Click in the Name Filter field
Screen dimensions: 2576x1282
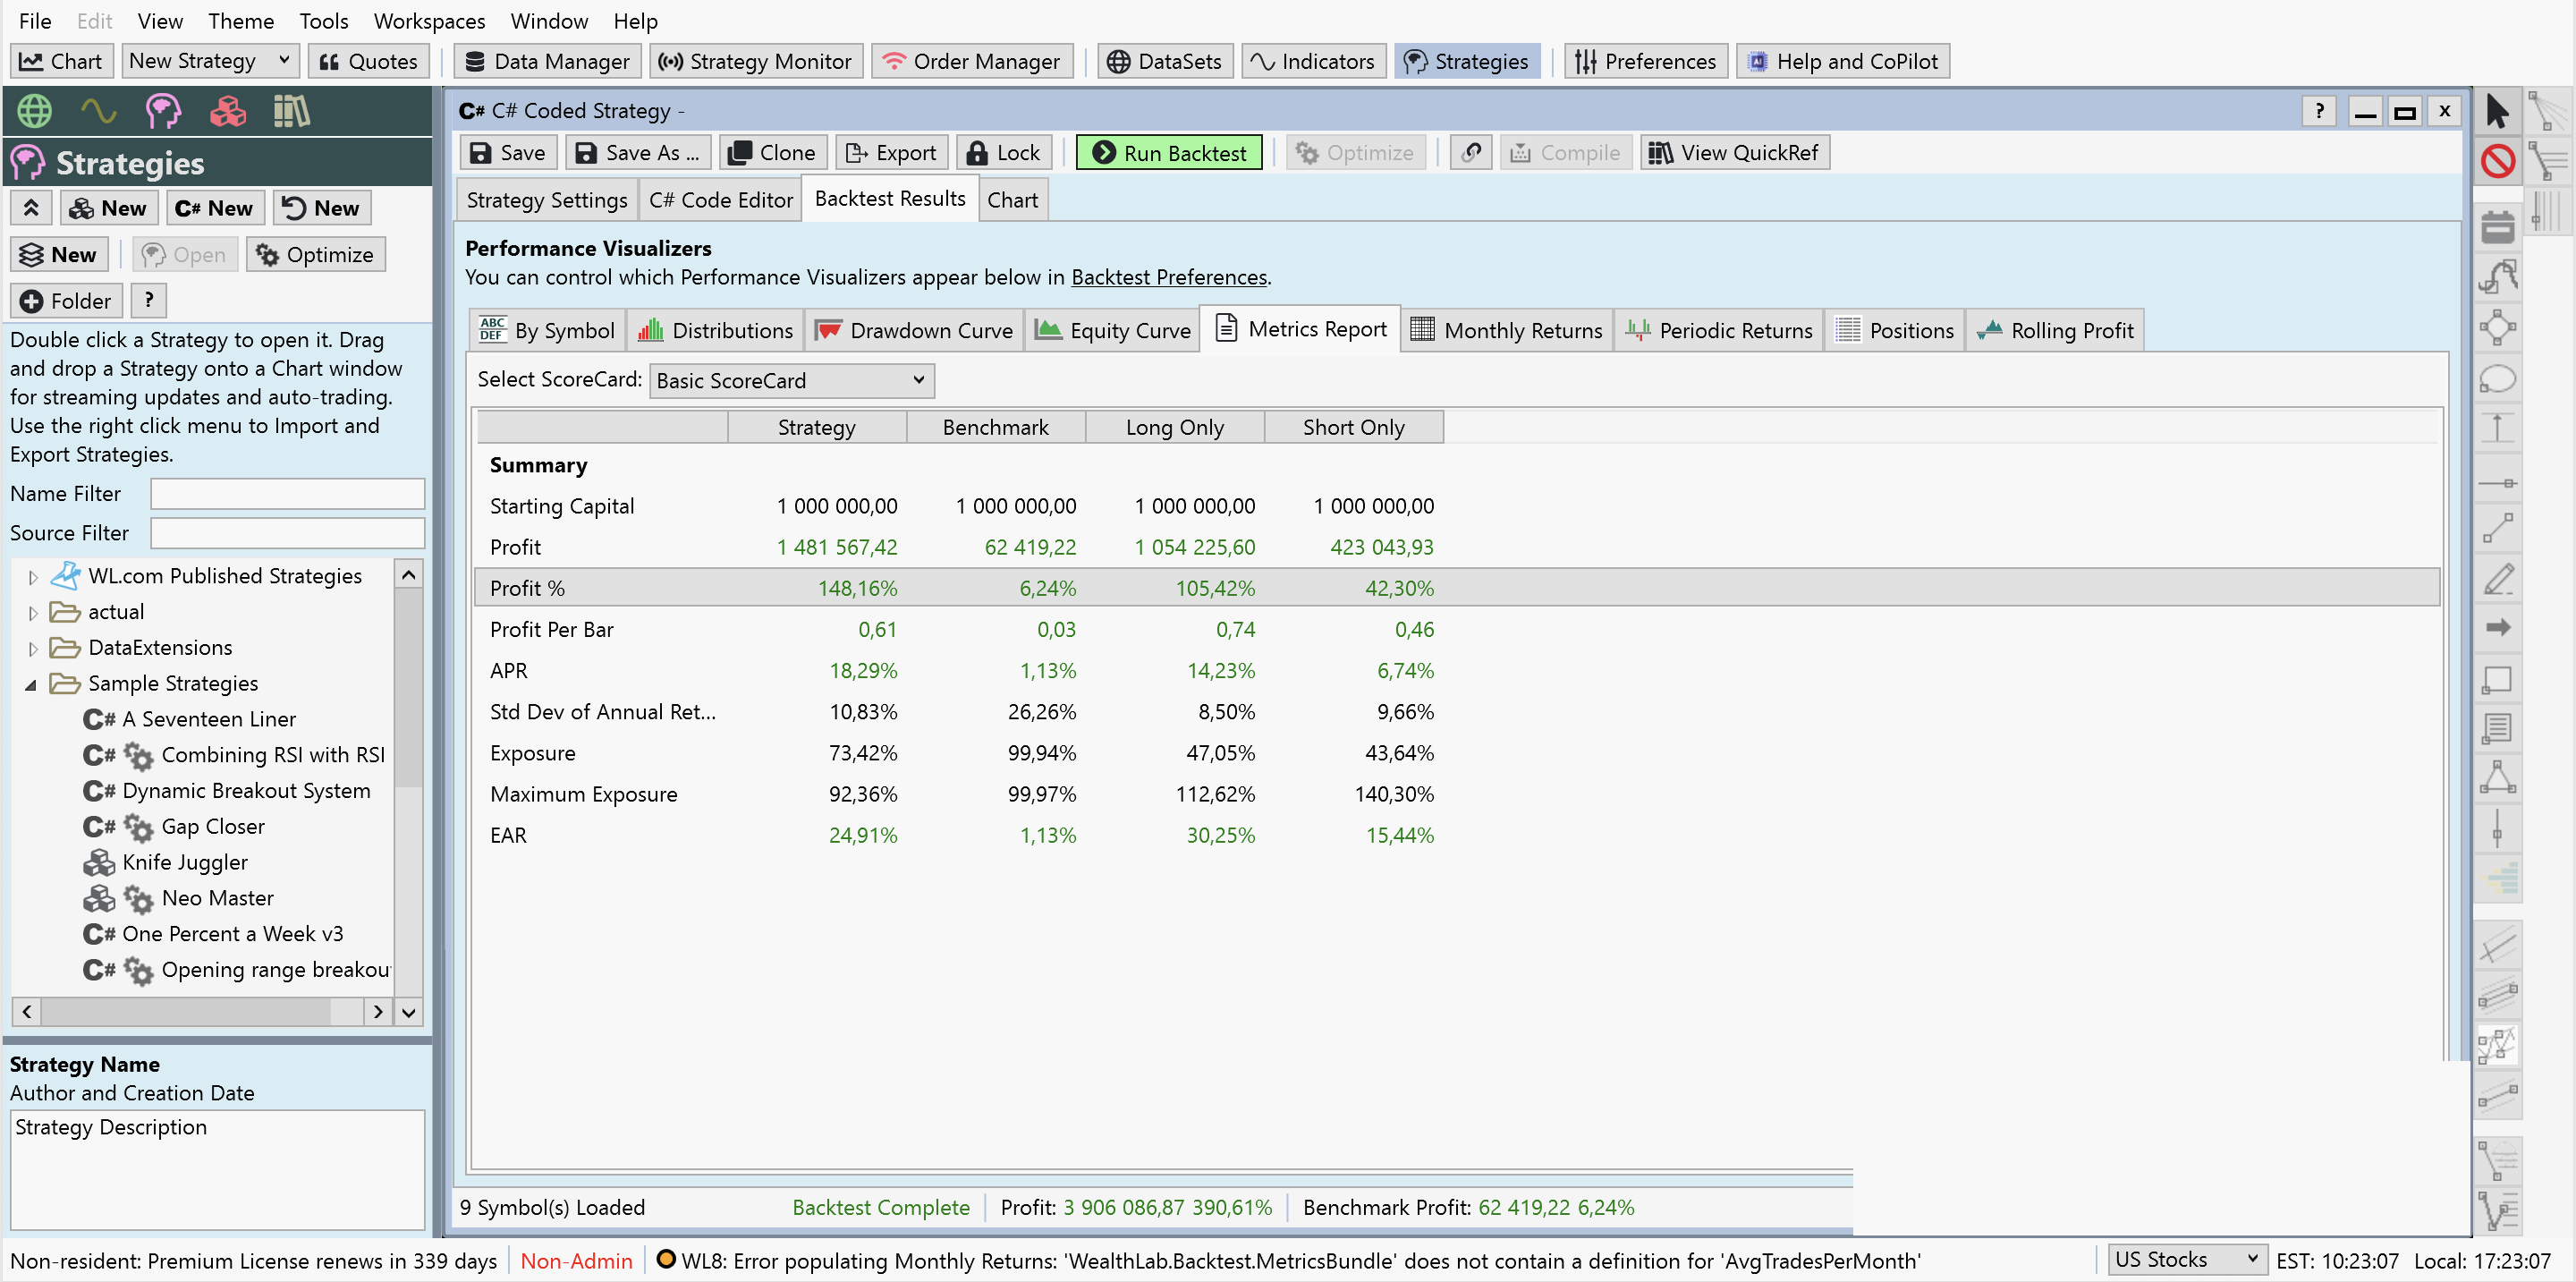[x=287, y=494]
